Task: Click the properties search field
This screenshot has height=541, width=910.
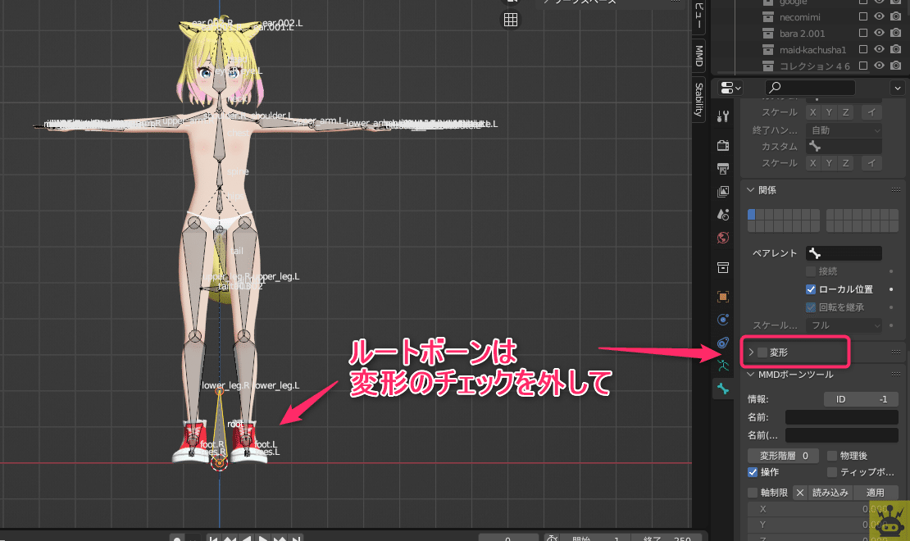Action: pos(810,88)
